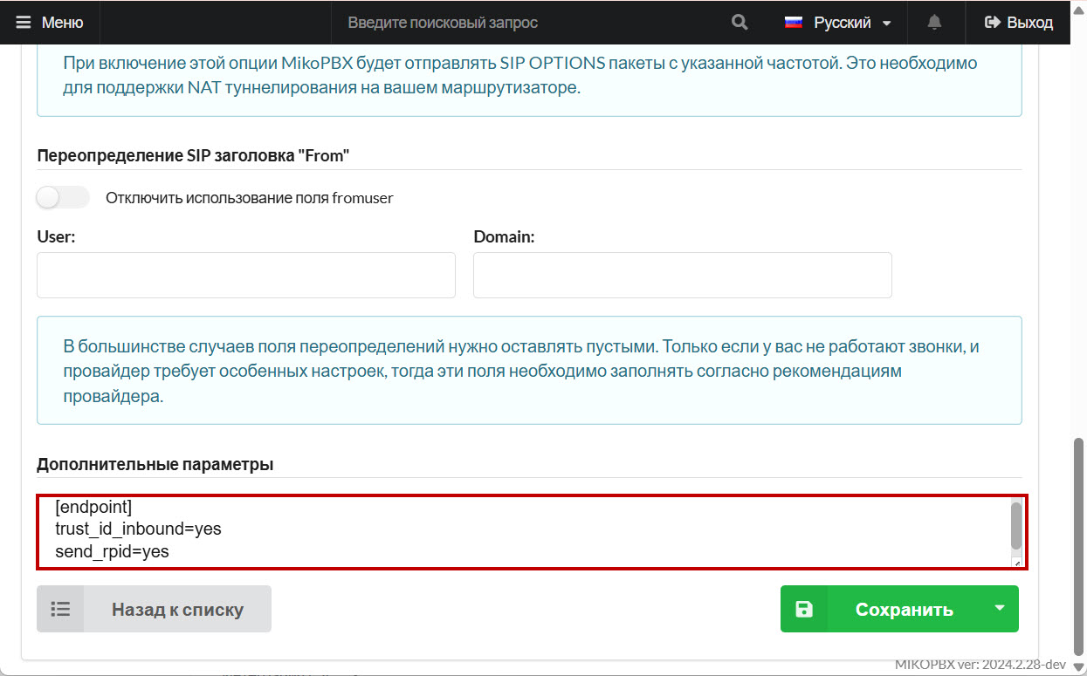This screenshot has height=676, width=1087.
Task: Click the Выход menu text
Action: click(1030, 23)
